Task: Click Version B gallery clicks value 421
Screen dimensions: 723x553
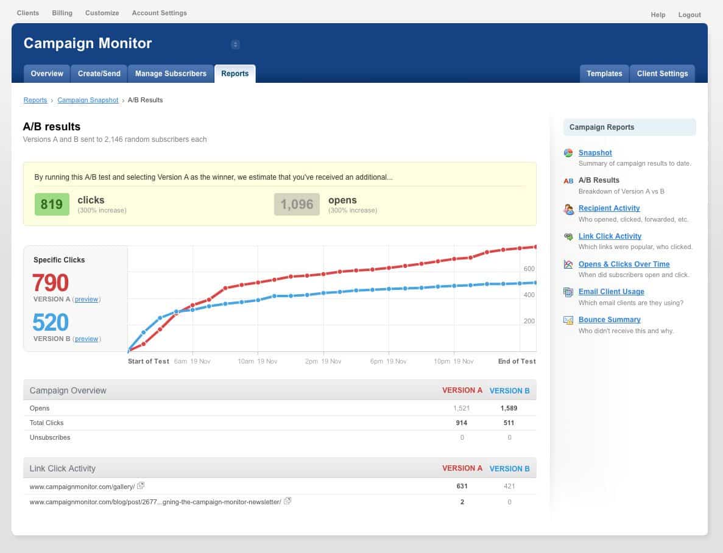Action: pyautogui.click(x=509, y=486)
